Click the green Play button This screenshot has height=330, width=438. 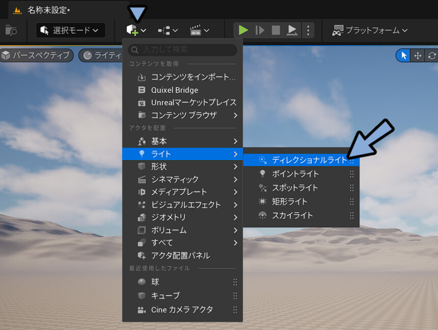[x=243, y=30]
